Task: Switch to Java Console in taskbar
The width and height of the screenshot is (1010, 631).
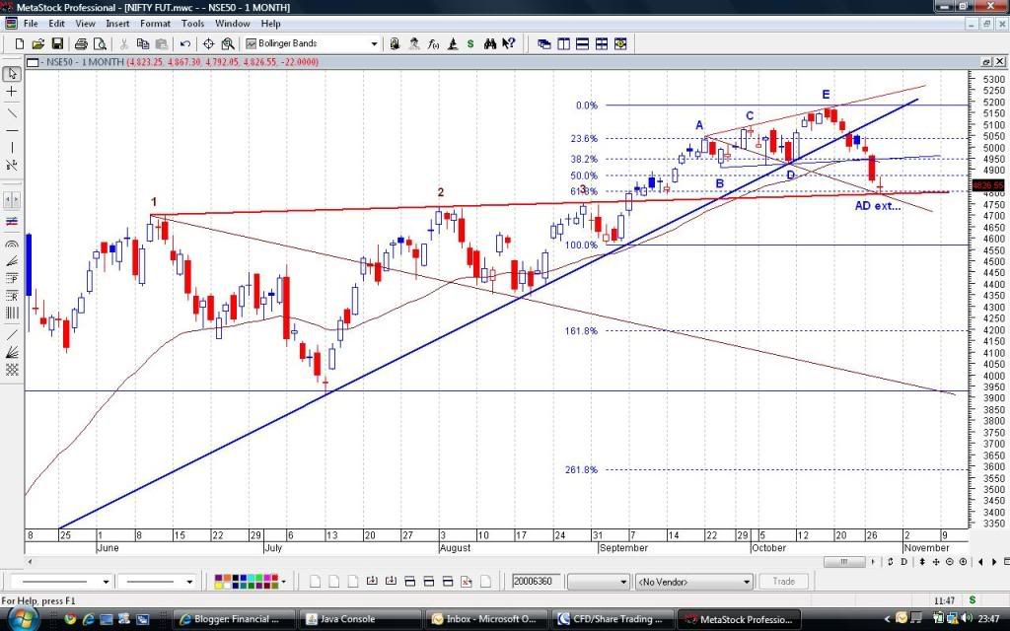Action: pos(345,619)
